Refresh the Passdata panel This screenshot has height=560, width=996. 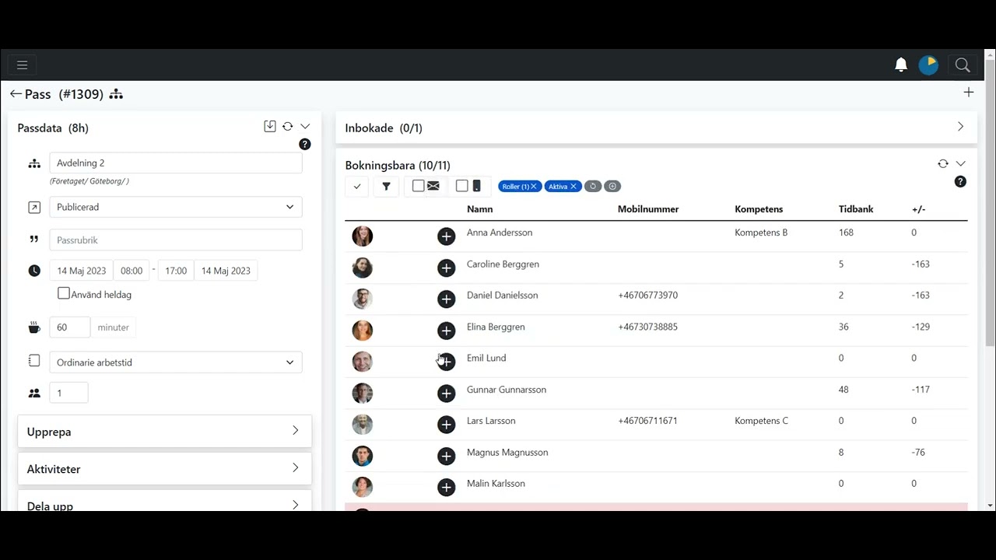[x=288, y=126]
